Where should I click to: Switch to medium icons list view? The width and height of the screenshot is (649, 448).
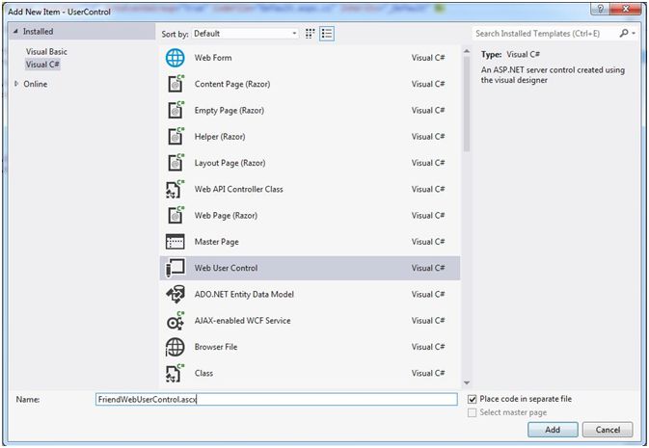327,34
